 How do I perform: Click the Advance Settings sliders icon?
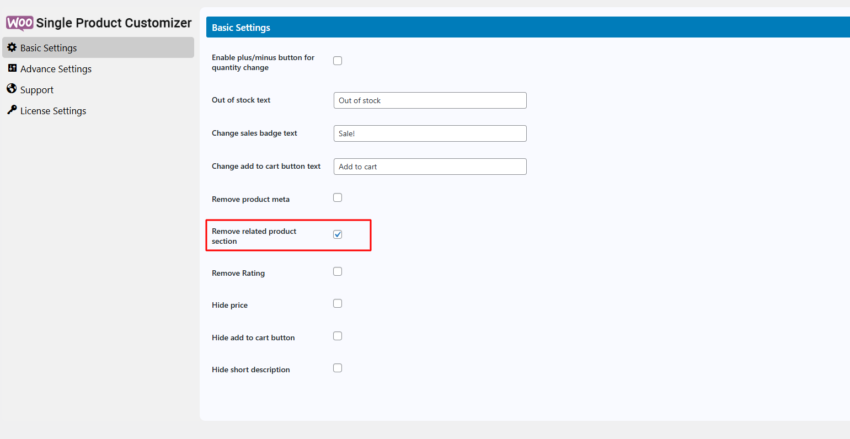click(12, 68)
